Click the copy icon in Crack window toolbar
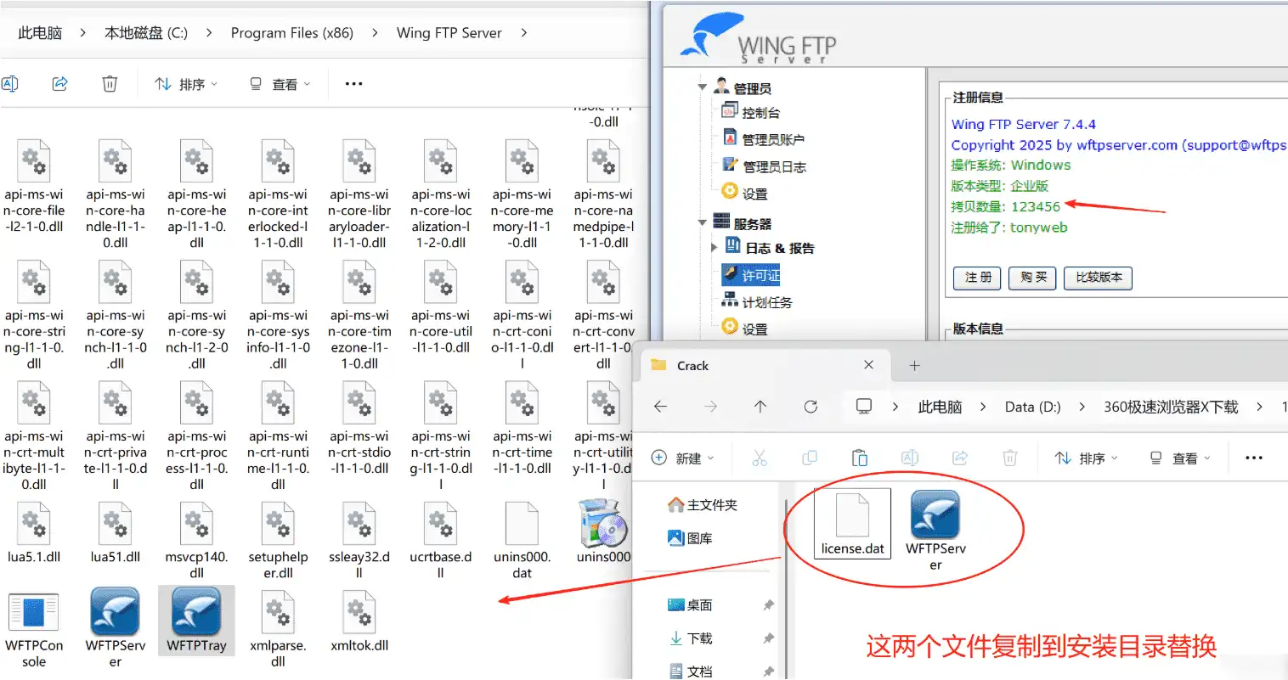The image size is (1288, 680). pos(810,458)
